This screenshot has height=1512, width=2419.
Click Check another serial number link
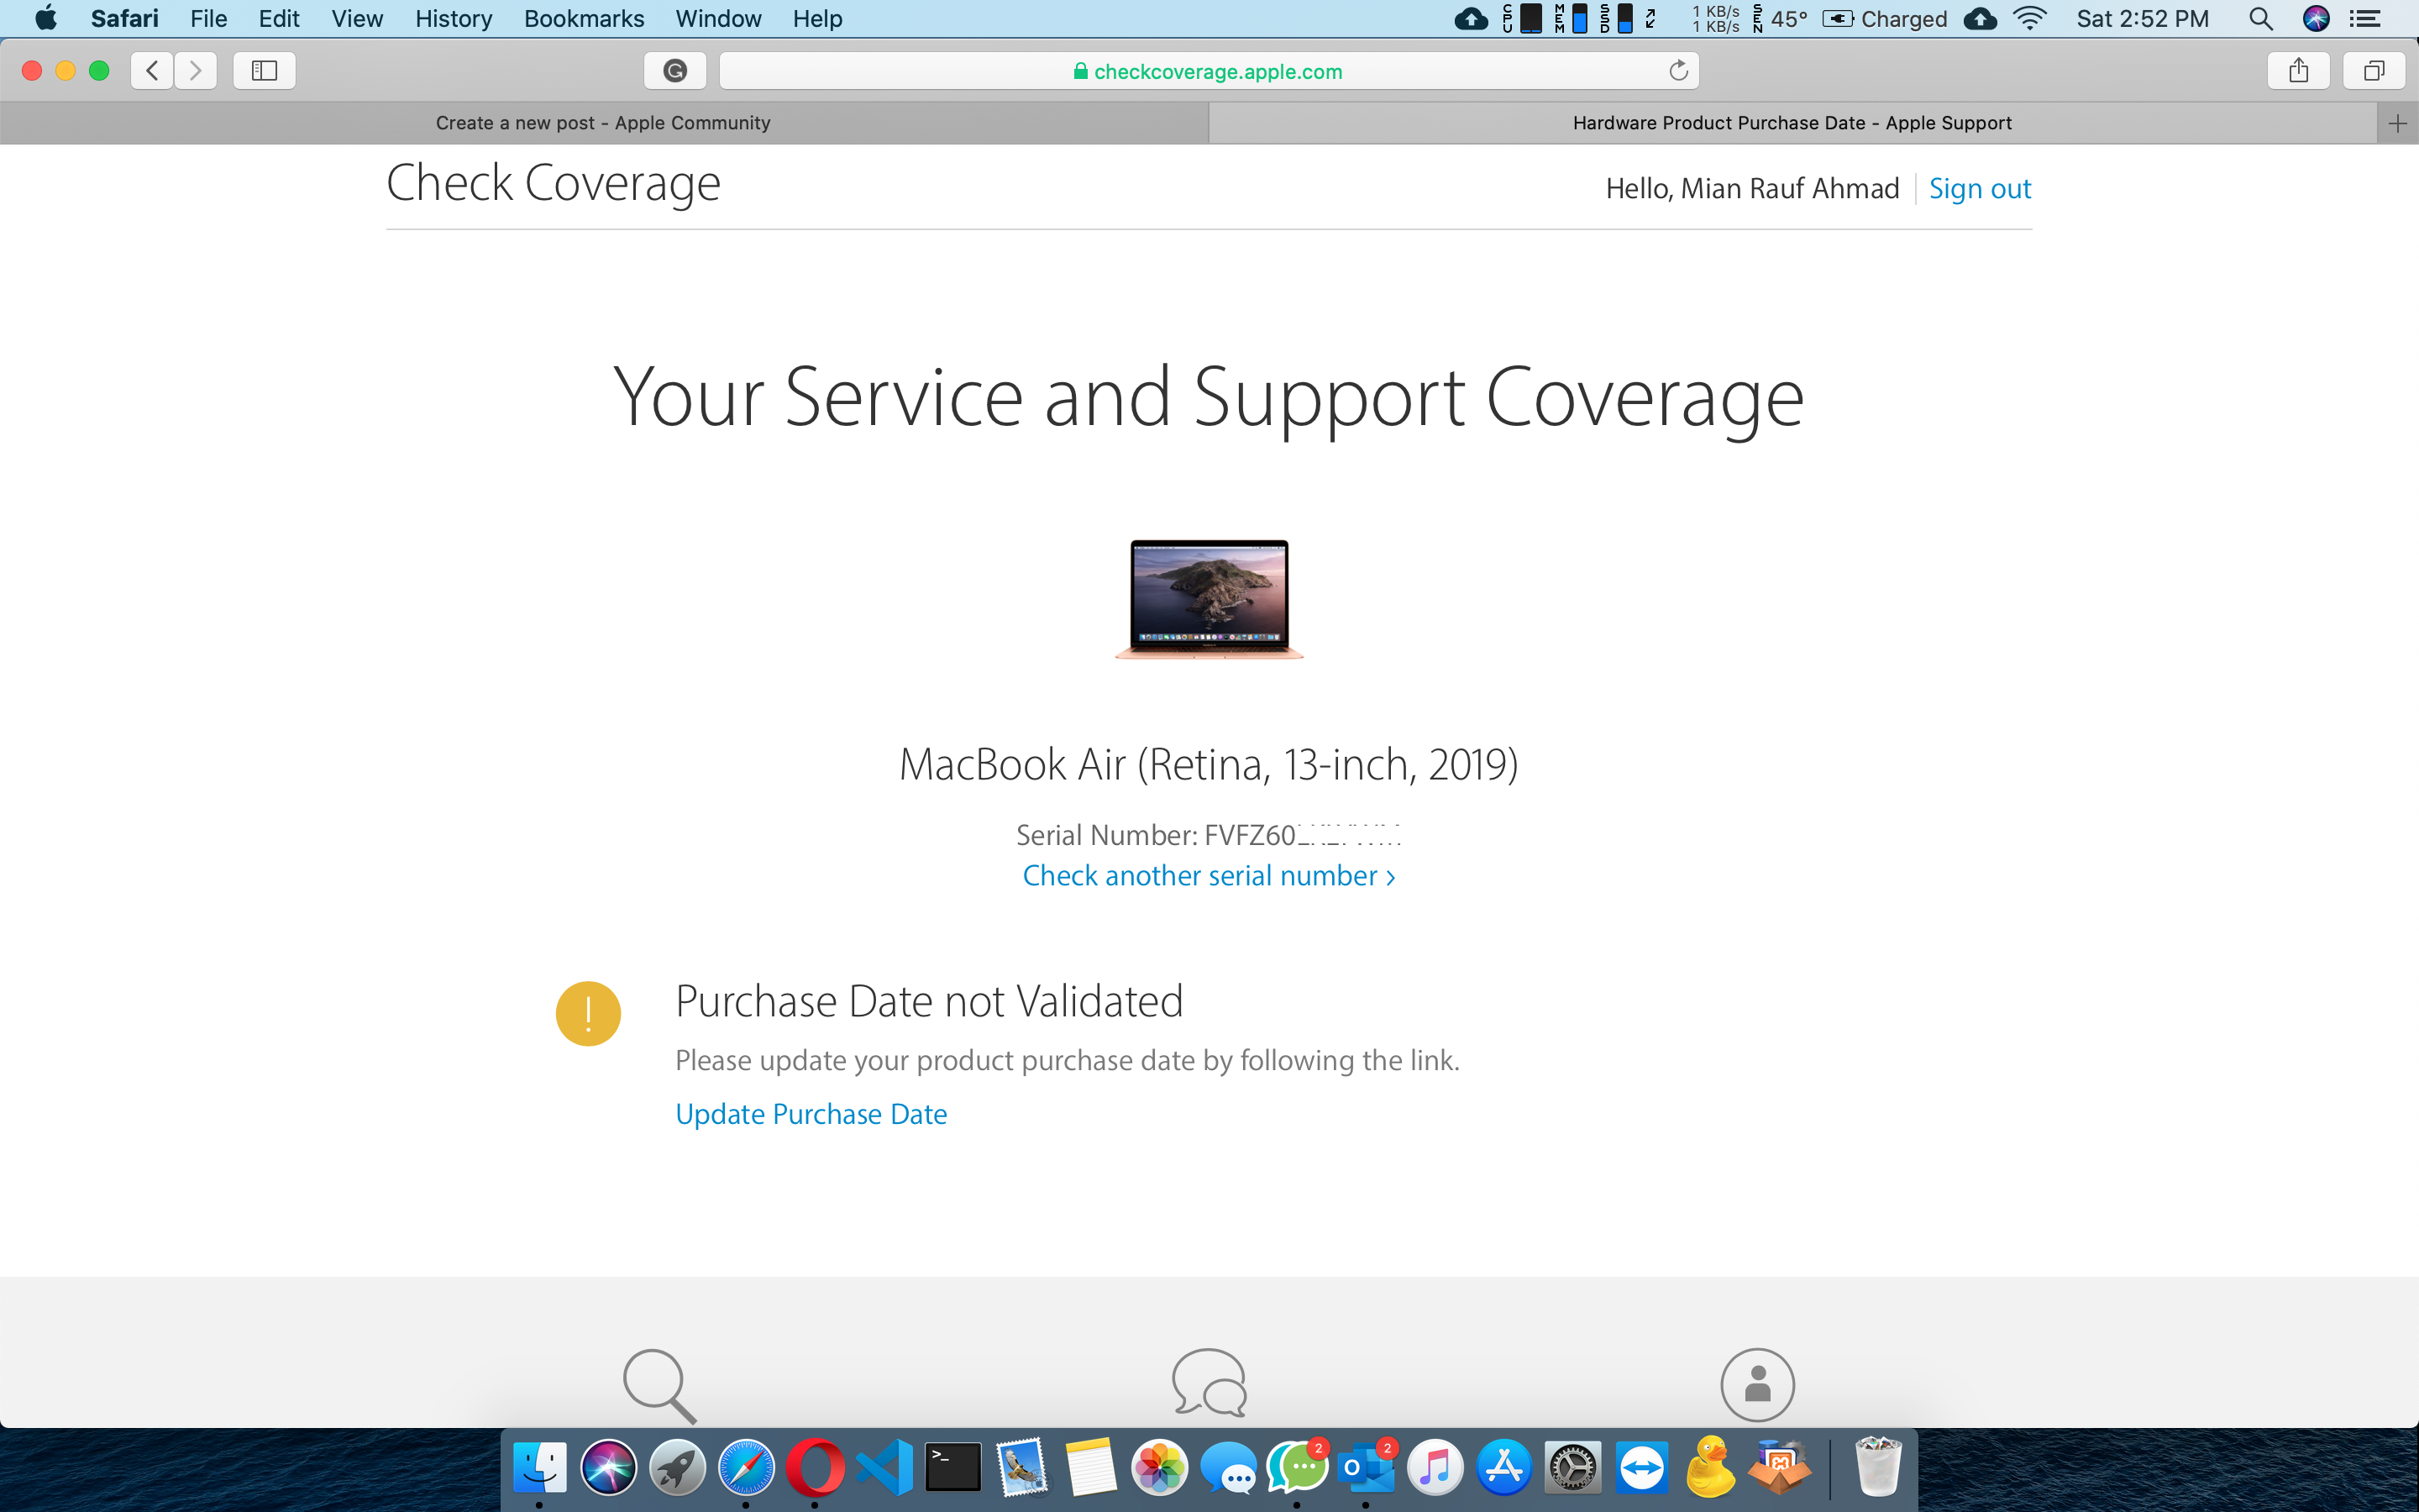tap(1209, 876)
